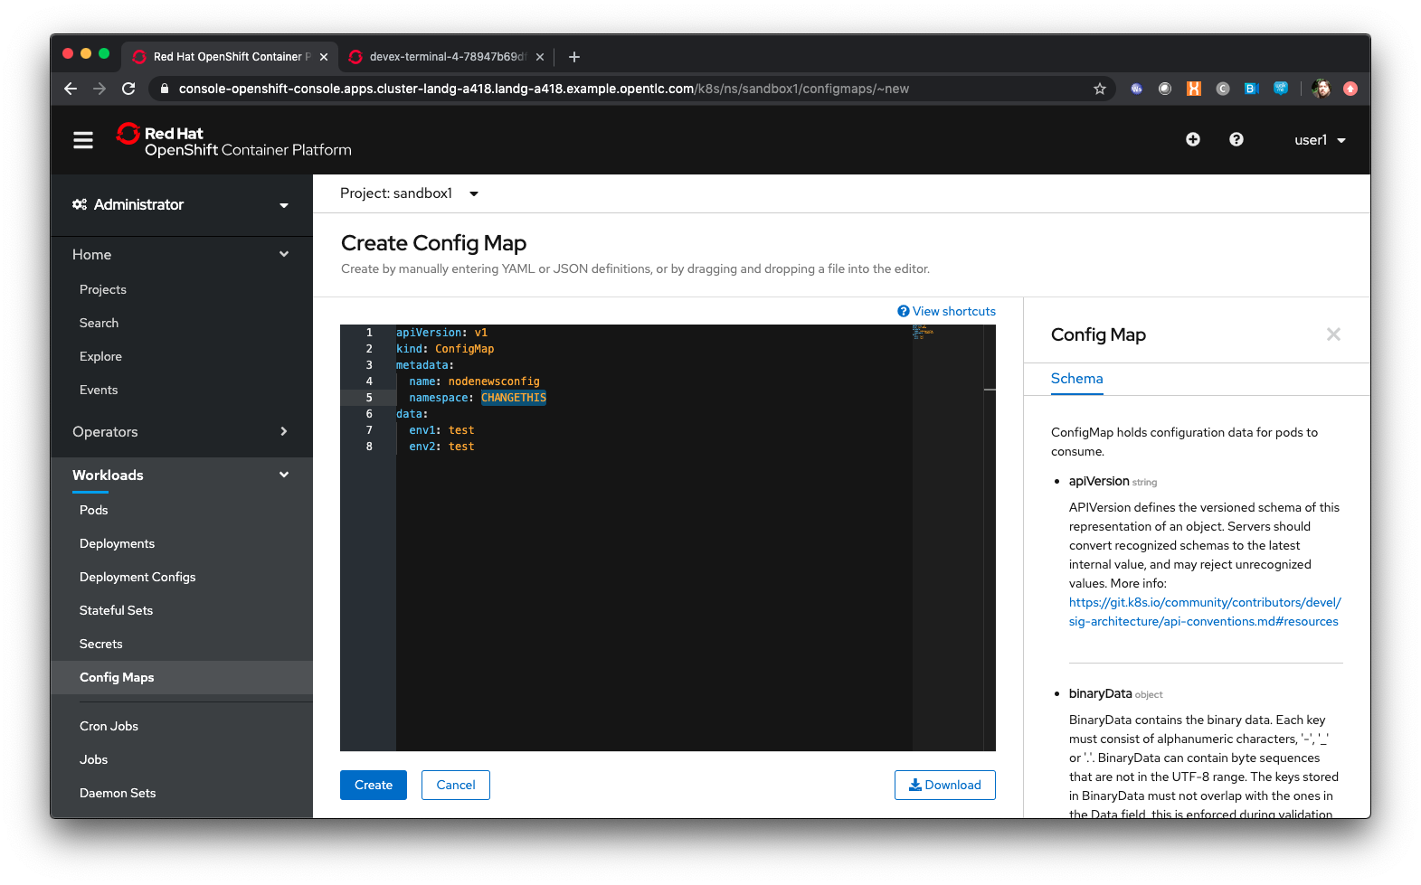Open the browser profile avatar
The width and height of the screenshot is (1421, 885).
pyautogui.click(x=1321, y=89)
